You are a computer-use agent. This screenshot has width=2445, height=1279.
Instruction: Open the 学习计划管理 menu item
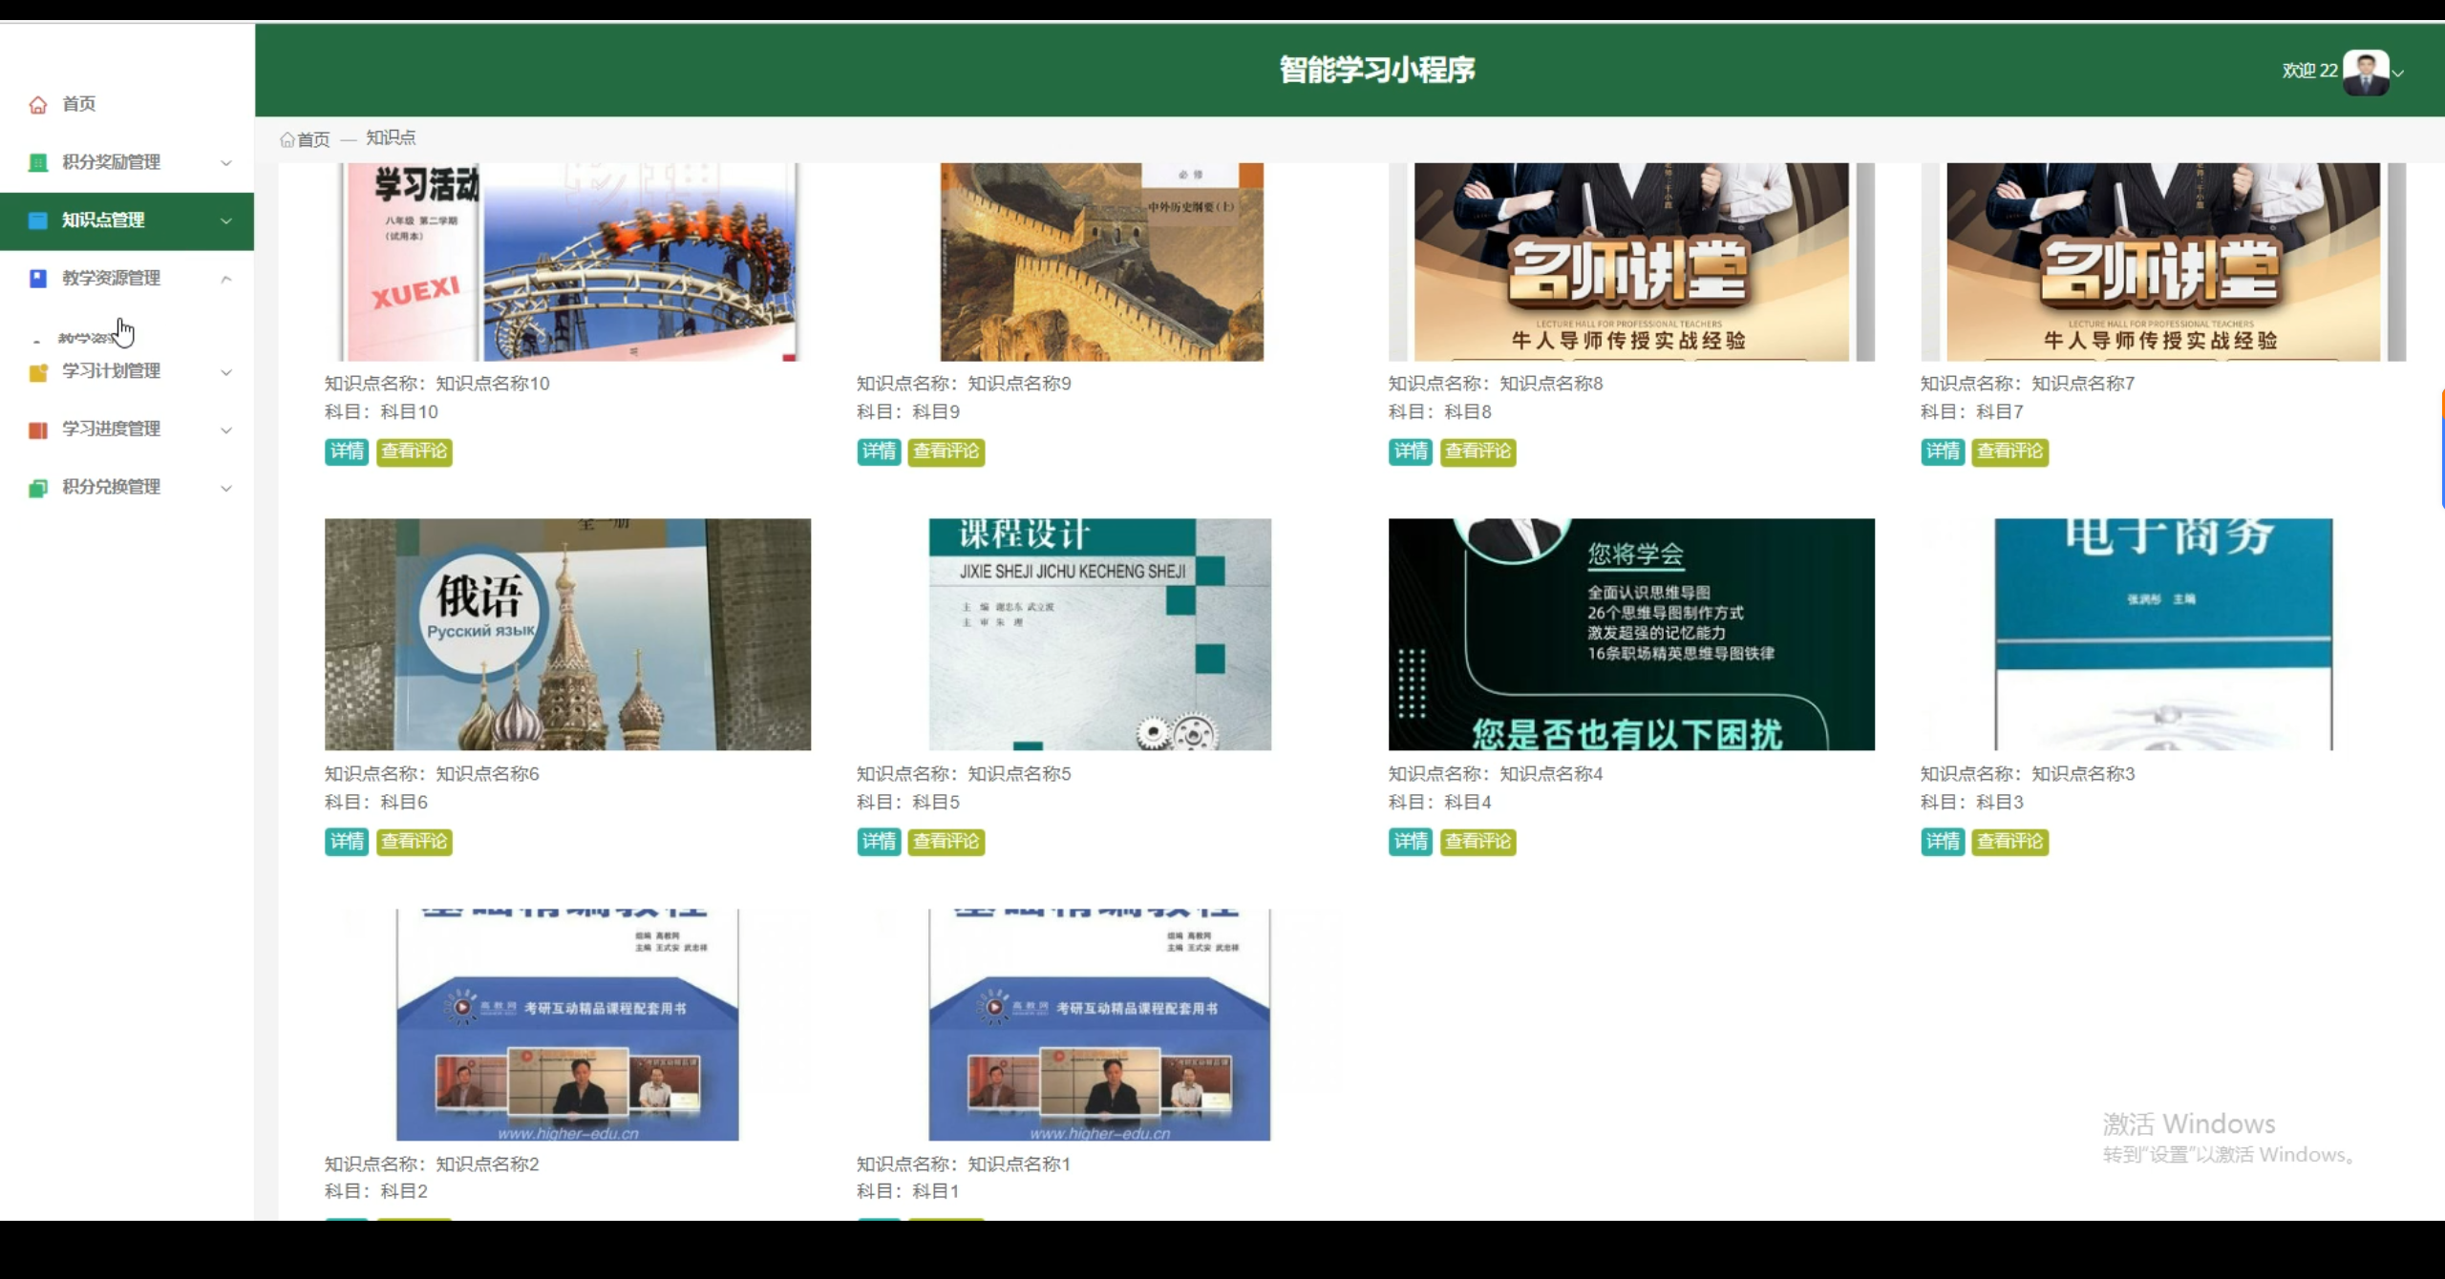click(111, 371)
